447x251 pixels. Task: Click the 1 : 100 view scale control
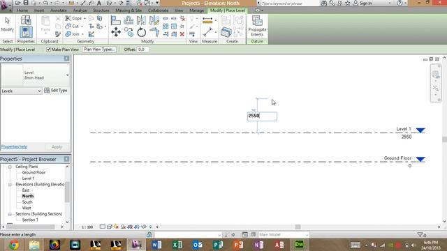click(x=87, y=227)
